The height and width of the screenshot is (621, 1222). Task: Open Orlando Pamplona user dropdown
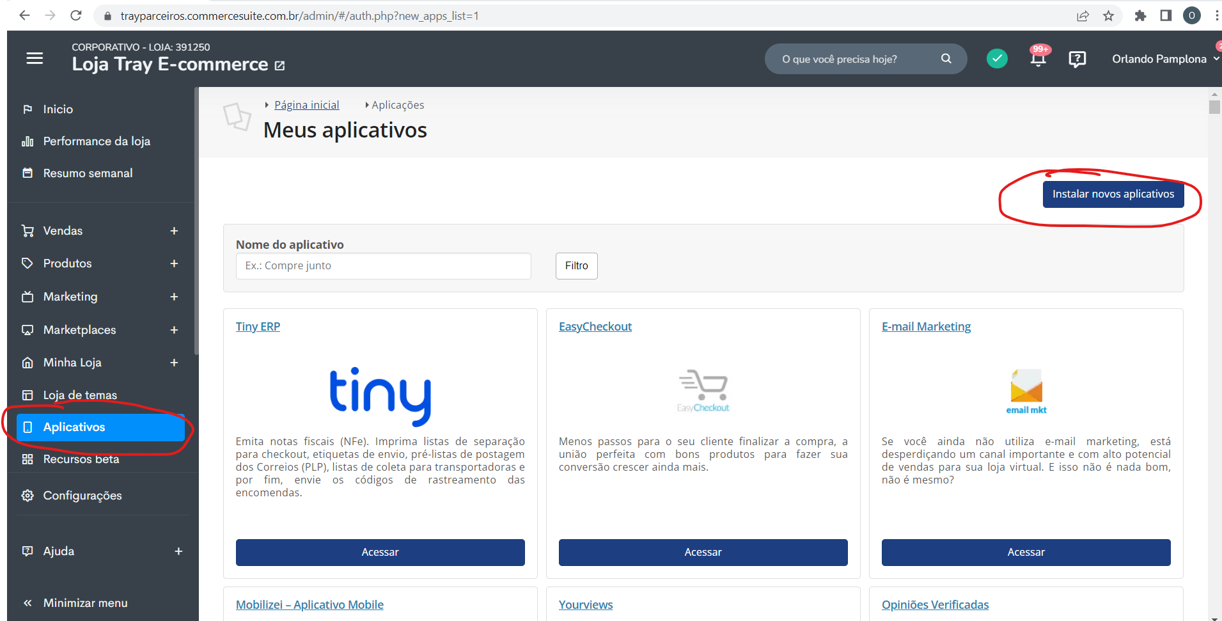pyautogui.click(x=1165, y=59)
